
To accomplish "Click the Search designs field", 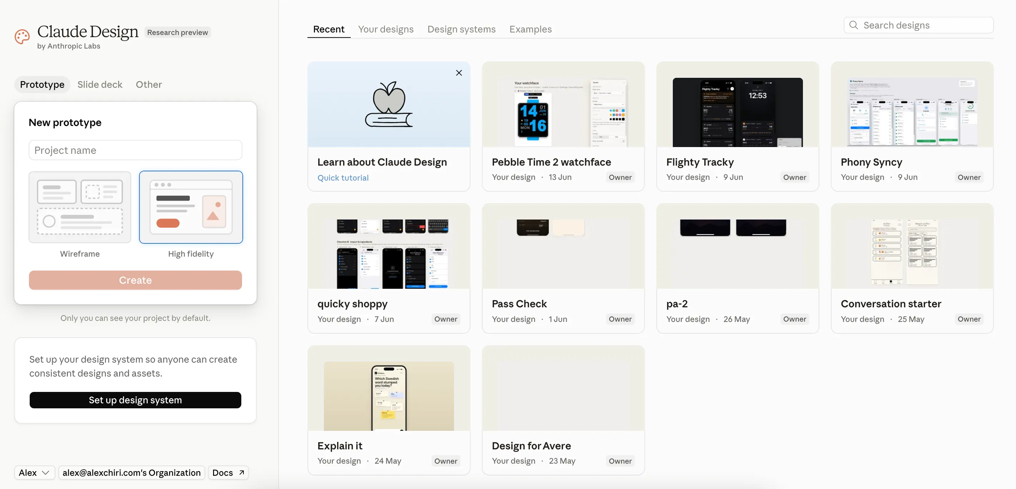I will (x=918, y=25).
